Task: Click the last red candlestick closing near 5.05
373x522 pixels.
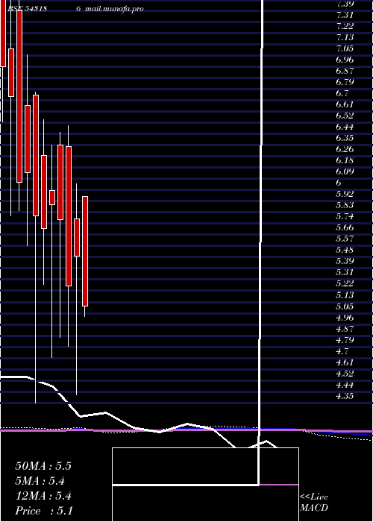Action: (x=85, y=251)
